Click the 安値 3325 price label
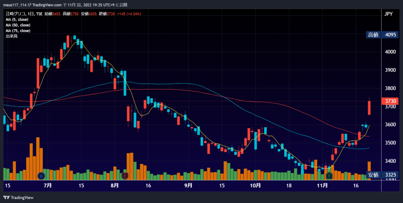 pyautogui.click(x=382, y=175)
